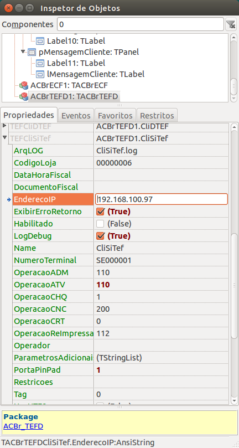Expand the TEFCliDTEF property group
239x448 pixels.
point(4,126)
